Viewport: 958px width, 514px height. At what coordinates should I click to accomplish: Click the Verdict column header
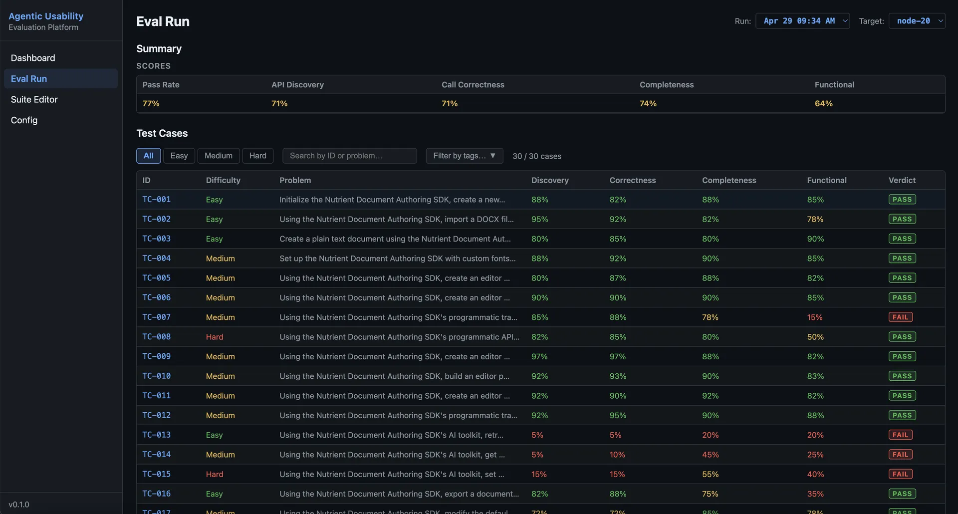click(902, 180)
